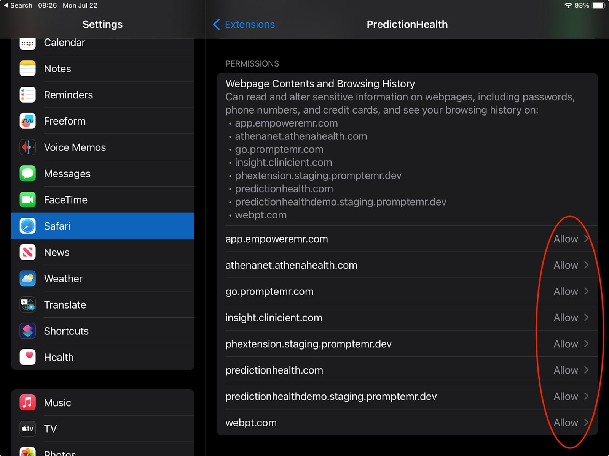Select Safari in the sidebar
The width and height of the screenshot is (609, 456).
103,226
